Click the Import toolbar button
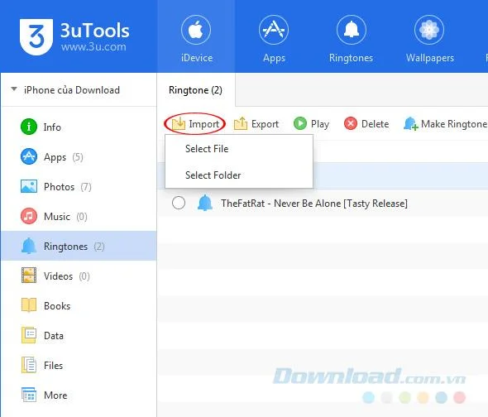 click(195, 124)
